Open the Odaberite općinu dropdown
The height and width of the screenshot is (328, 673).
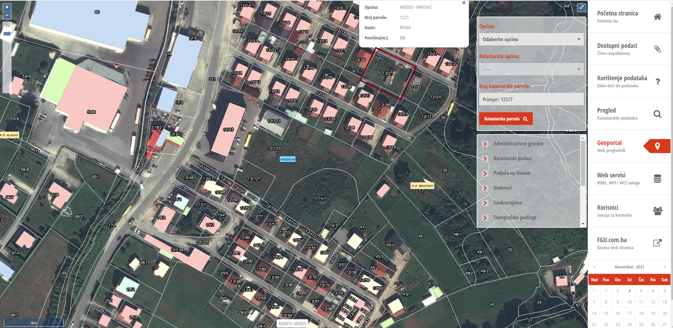531,39
